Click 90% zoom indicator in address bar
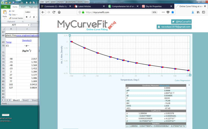The height and width of the screenshot is (129, 208). (154, 12)
